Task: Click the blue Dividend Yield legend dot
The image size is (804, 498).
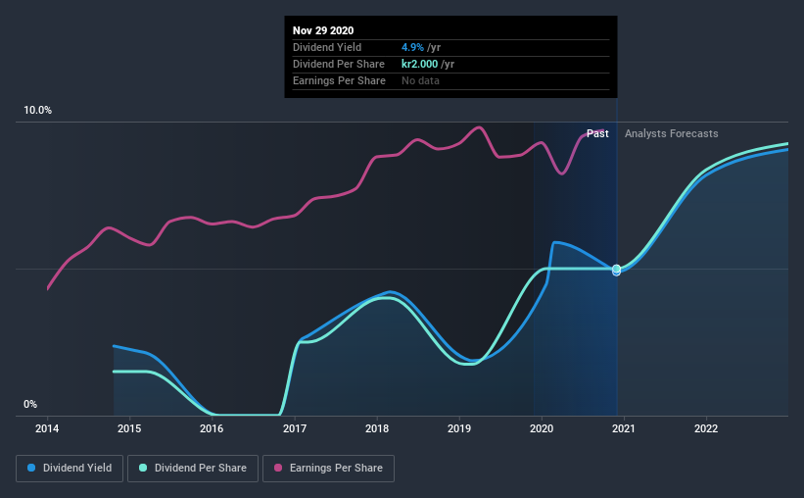Action: tap(31, 468)
